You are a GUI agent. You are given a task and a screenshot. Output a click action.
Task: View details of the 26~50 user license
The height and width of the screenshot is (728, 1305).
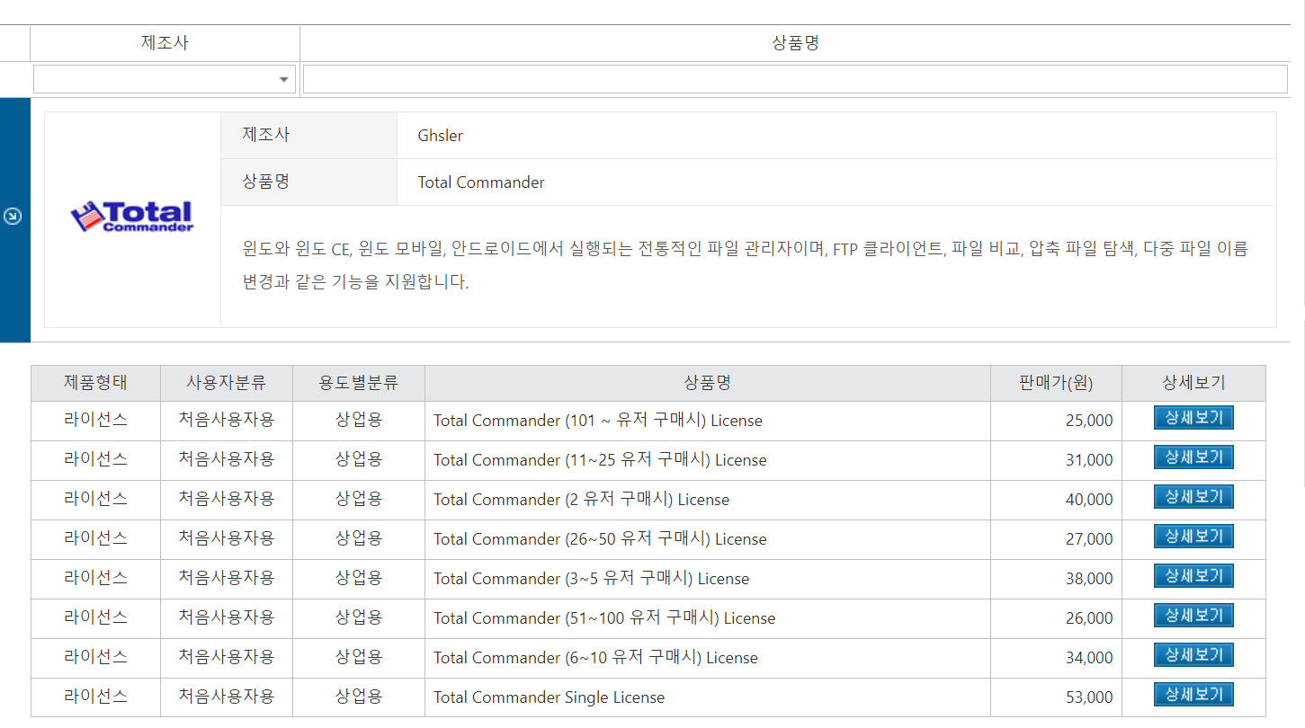click(1193, 537)
